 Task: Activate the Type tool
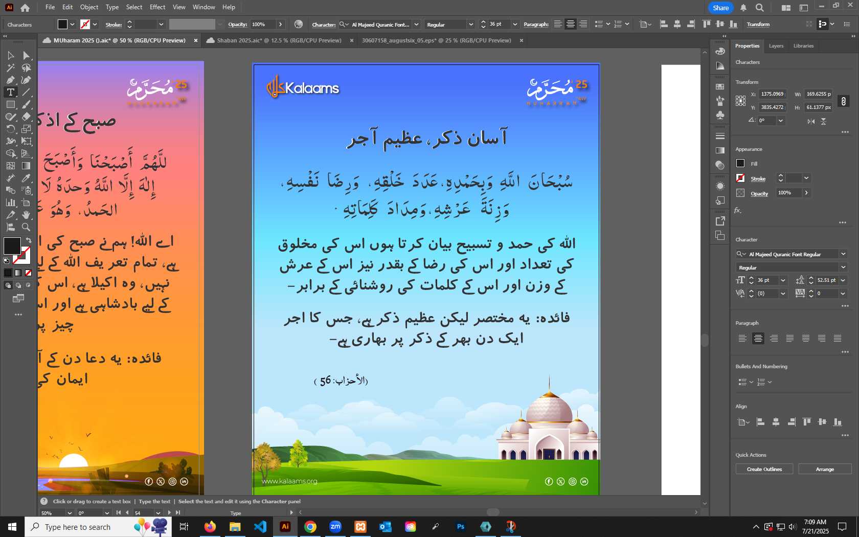[x=10, y=92]
